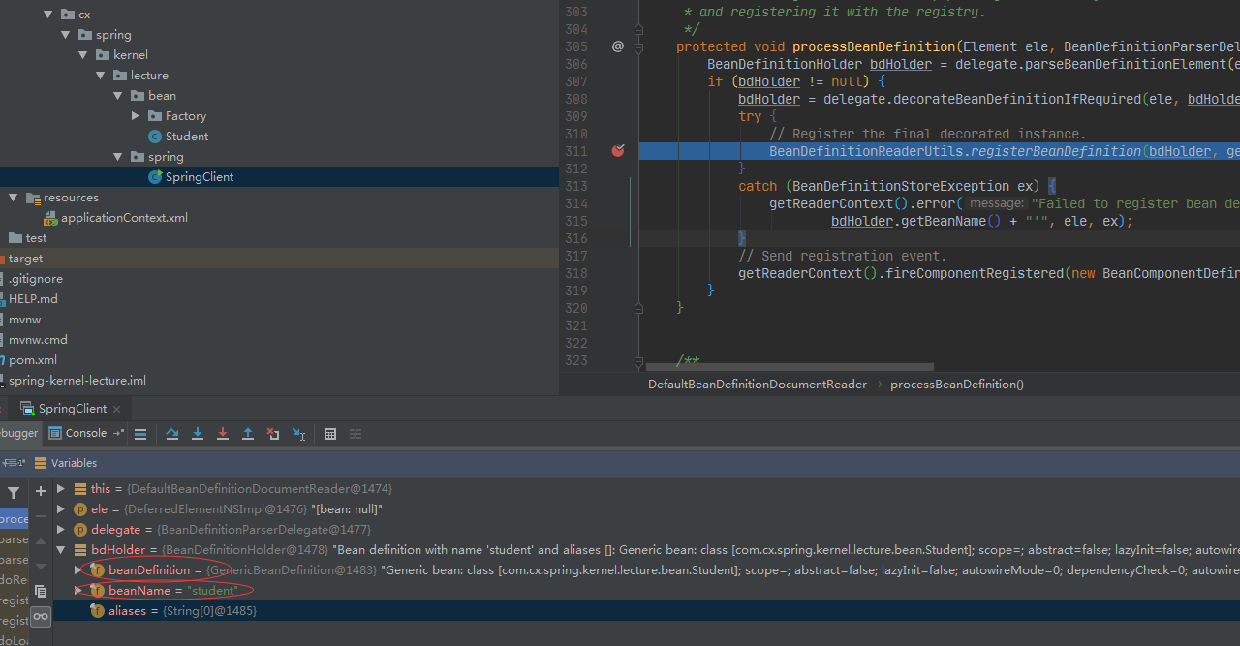Expand the 'this' variable node
Viewport: 1240px width, 646px height.
pos(61,489)
